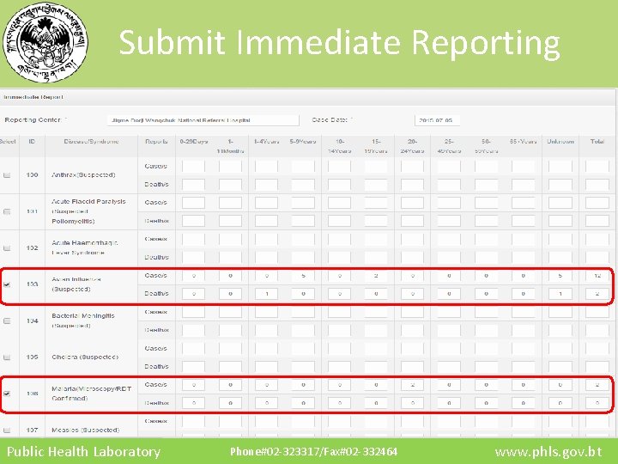Click Malaria Cases 20-24Years field

point(412,385)
